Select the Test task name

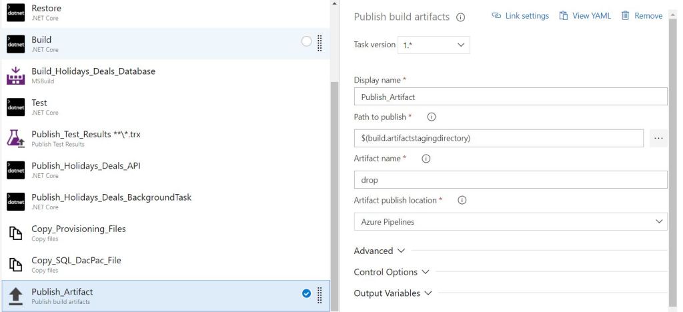tap(39, 103)
